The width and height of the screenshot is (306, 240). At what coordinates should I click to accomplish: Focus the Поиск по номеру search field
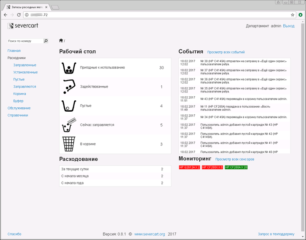(25, 41)
